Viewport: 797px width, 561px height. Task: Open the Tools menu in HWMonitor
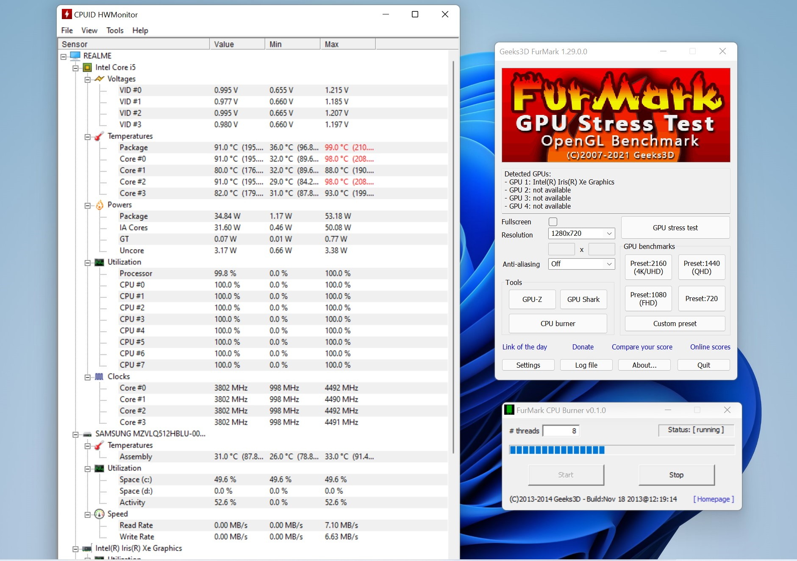[115, 31]
